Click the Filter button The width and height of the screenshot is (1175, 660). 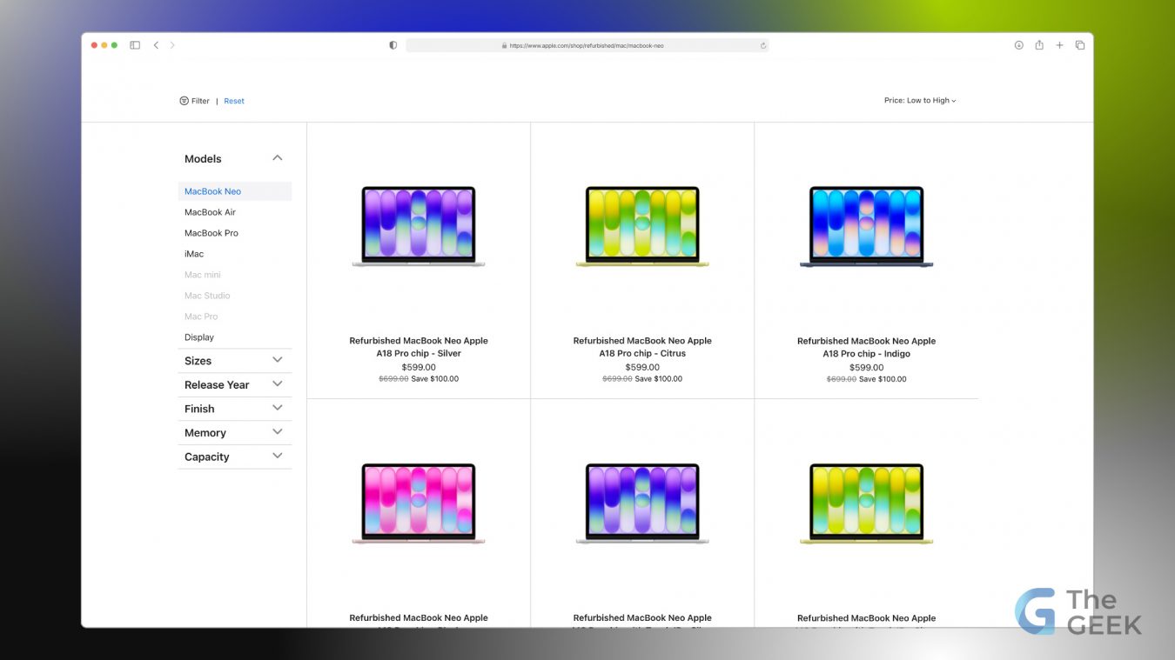tap(195, 101)
